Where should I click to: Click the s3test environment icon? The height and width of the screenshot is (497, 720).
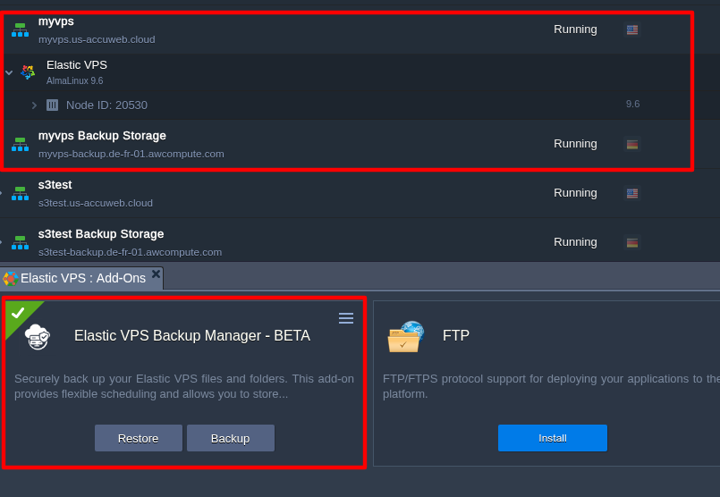click(20, 193)
